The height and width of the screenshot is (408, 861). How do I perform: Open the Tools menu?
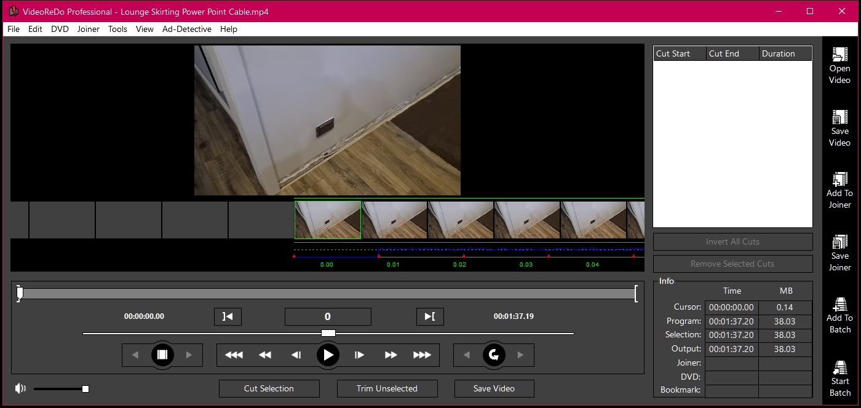click(117, 29)
